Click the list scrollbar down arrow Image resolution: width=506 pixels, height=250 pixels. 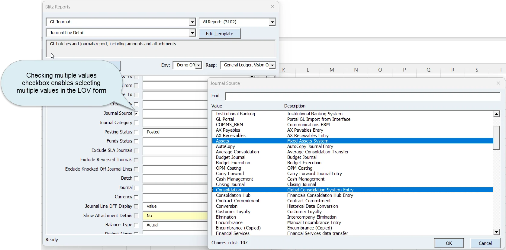[x=496, y=232]
